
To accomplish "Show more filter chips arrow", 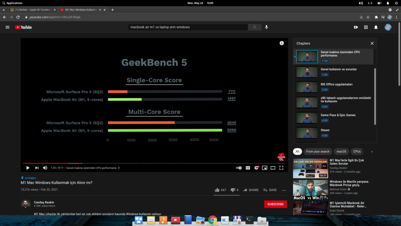I will 372,152.
